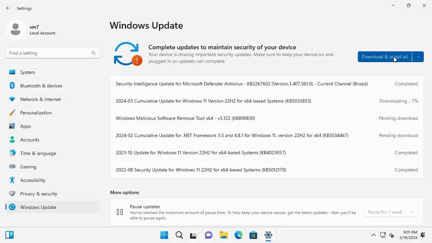Click the muted volume icon in system tray
This screenshot has height=243, width=432.
point(391,235)
